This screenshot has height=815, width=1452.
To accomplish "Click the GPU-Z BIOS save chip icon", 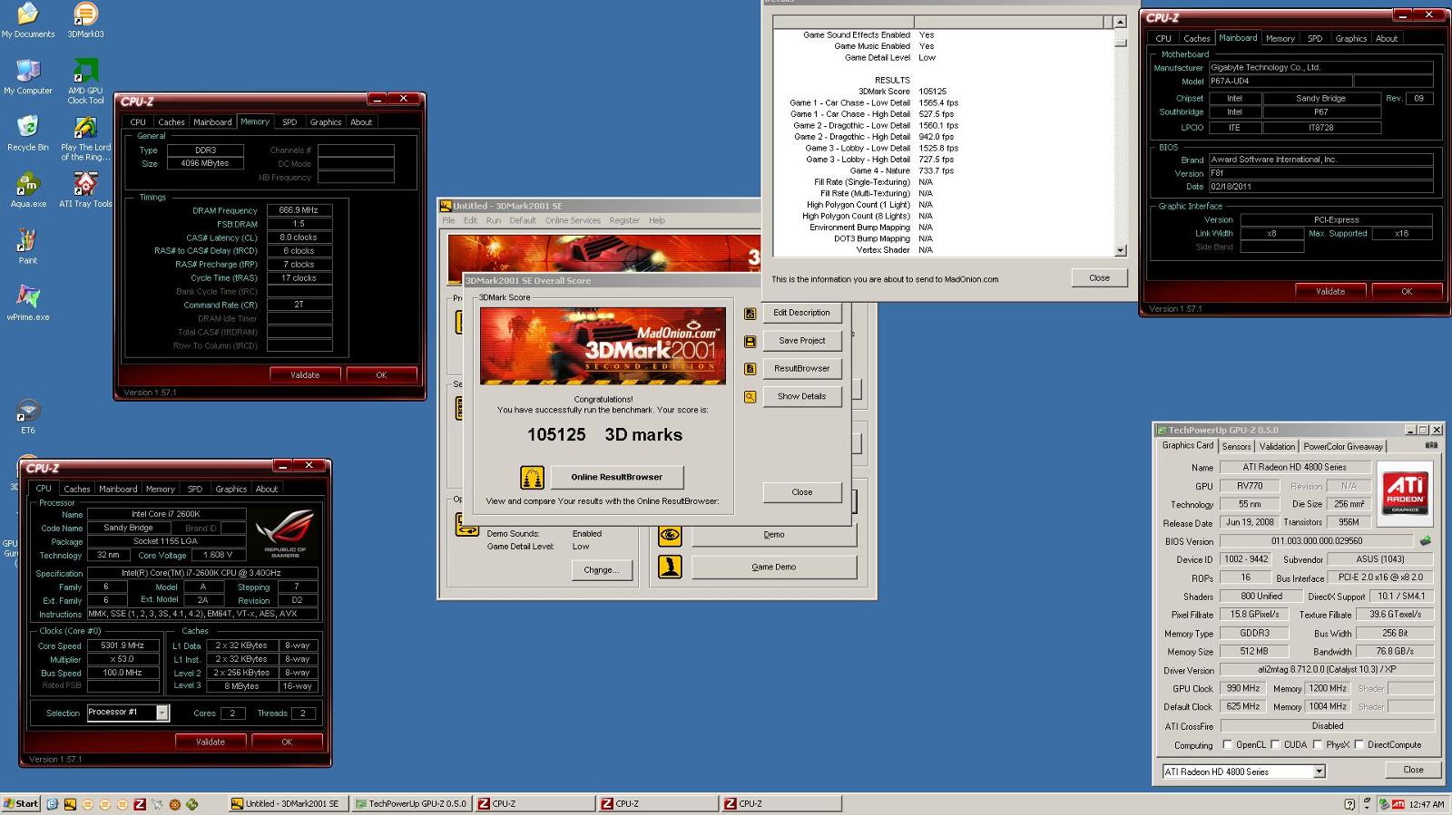I will 1425,541.
